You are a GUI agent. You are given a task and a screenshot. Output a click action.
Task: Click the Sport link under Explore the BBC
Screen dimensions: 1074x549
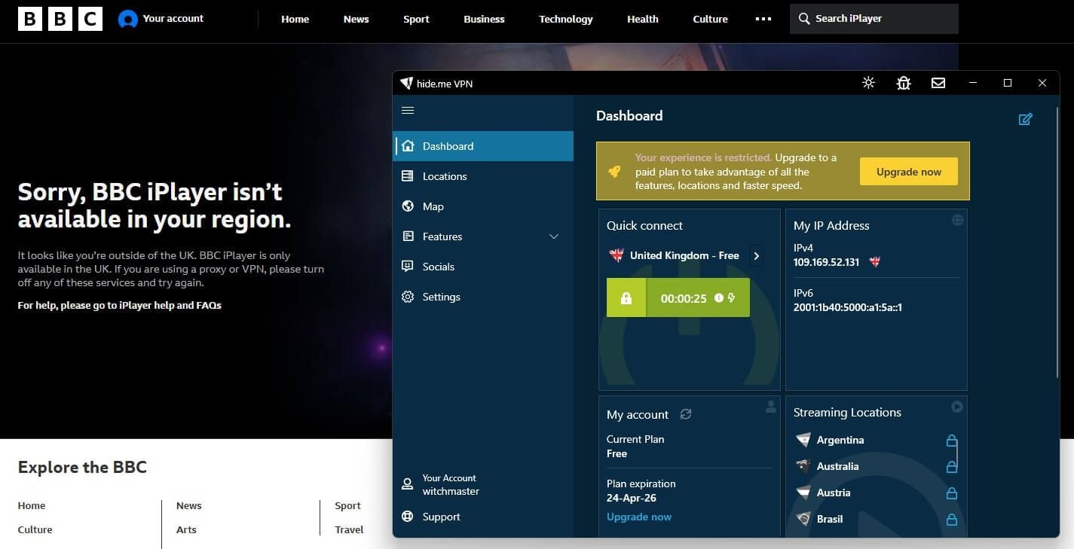348,505
